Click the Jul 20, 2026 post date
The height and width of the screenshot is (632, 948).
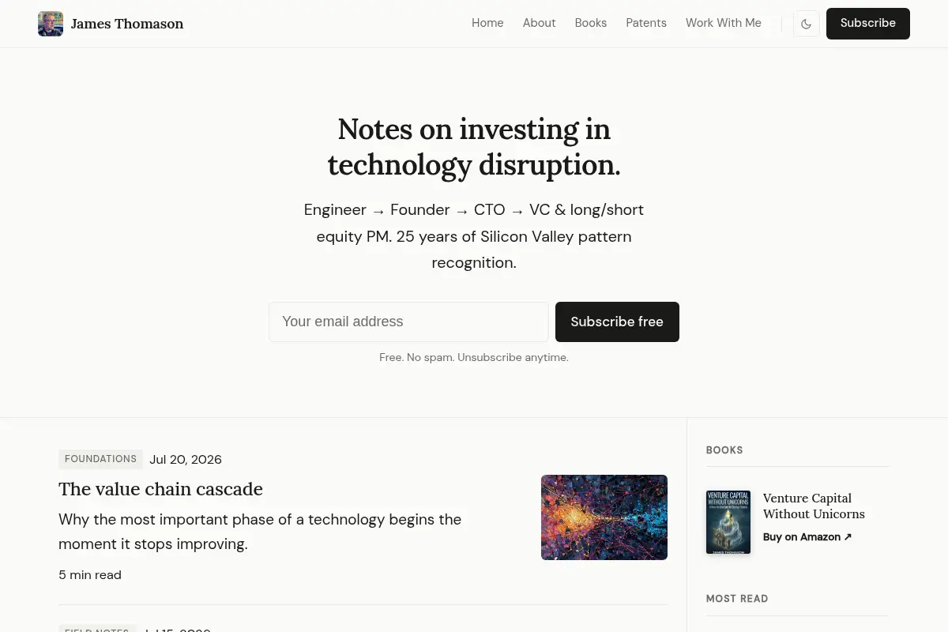(x=186, y=460)
